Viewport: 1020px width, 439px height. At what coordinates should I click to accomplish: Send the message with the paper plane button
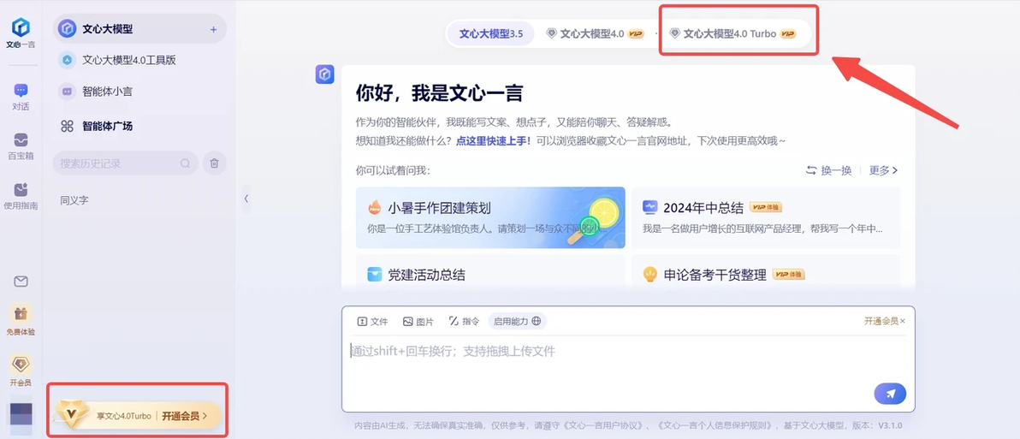coord(890,394)
